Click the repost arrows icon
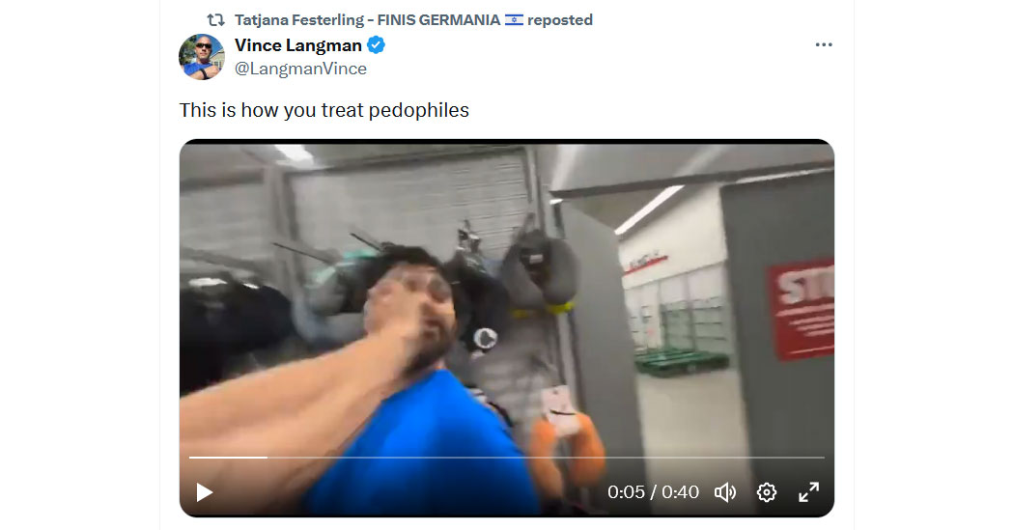Screen dimensions: 1014x530 (x=216, y=20)
